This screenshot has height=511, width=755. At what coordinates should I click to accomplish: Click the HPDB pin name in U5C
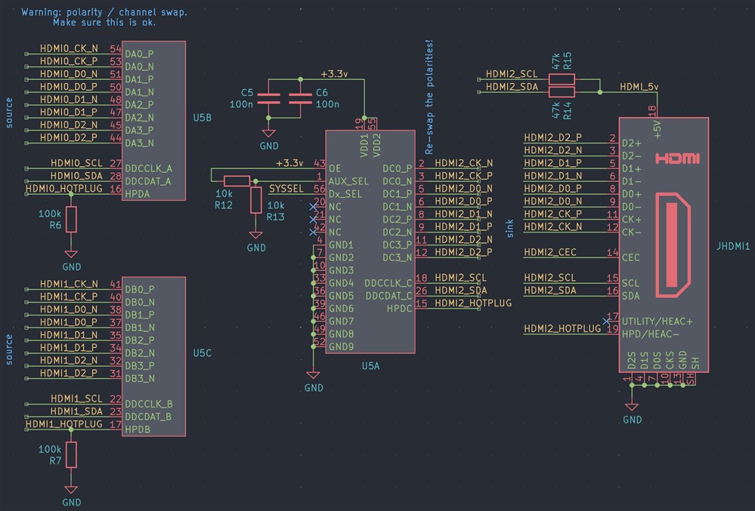click(x=138, y=429)
